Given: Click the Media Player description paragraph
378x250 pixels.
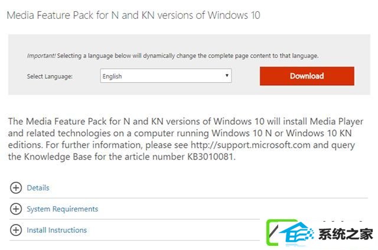Looking at the screenshot, I should pyautogui.click(x=185, y=139).
